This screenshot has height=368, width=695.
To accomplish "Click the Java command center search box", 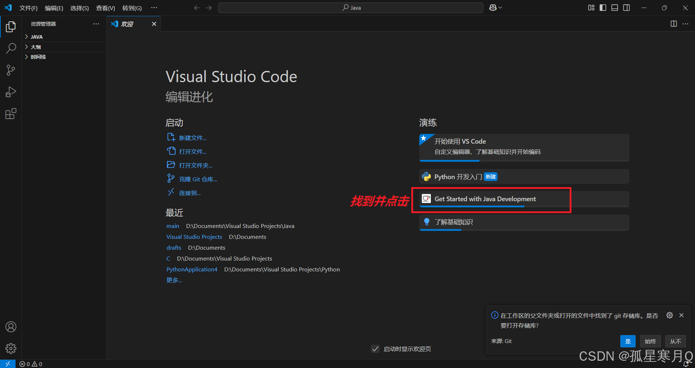I will 350,8.
